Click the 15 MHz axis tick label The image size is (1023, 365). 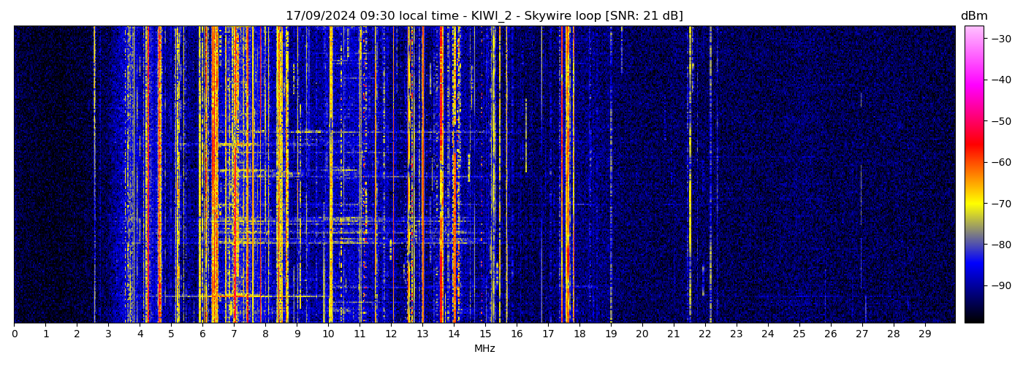tap(485, 334)
